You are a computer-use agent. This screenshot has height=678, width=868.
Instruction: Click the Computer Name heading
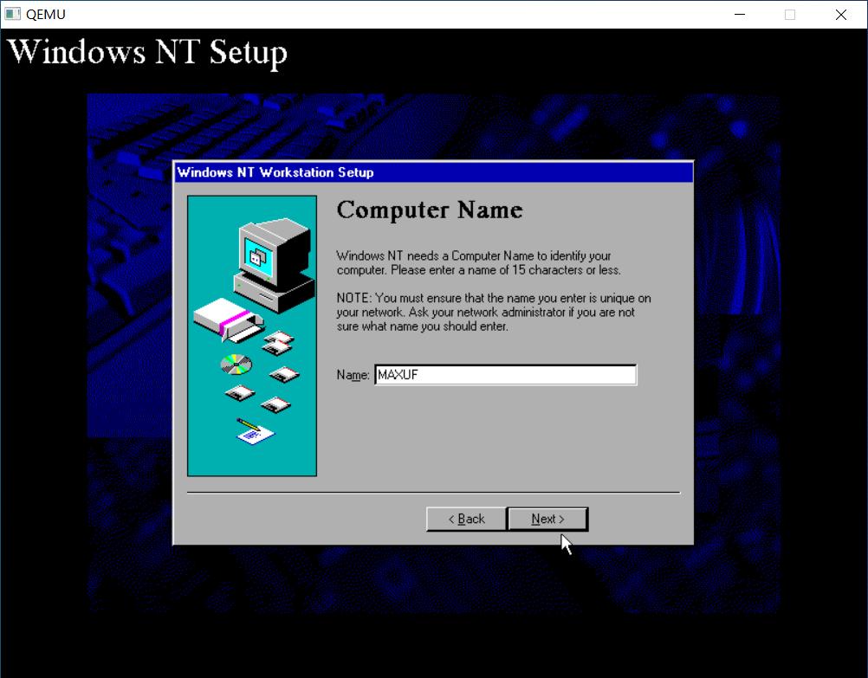pyautogui.click(x=430, y=210)
